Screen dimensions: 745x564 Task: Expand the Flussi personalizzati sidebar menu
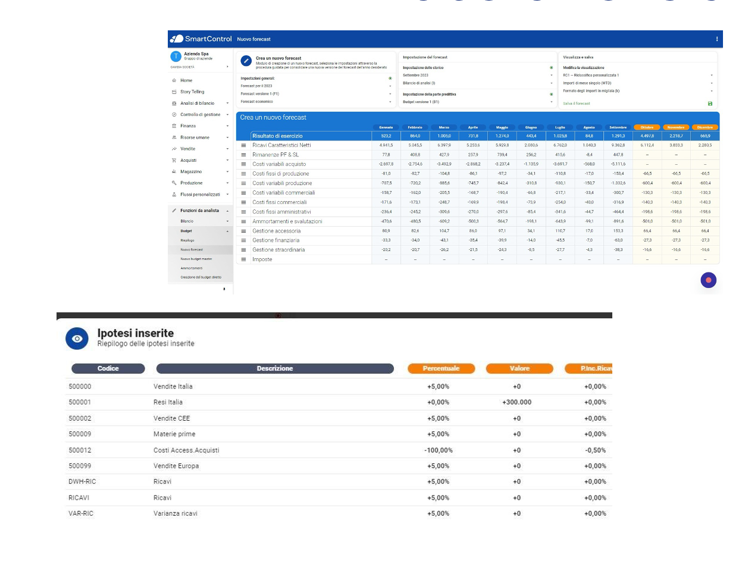(x=200, y=195)
